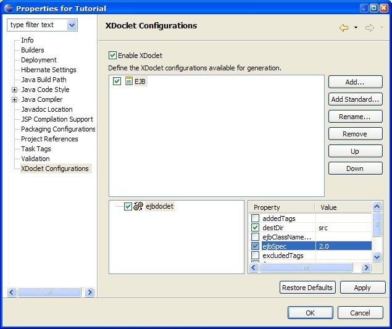The image size is (392, 329).
Task: Click the ejbdoclet gears icon
Action: 138,206
